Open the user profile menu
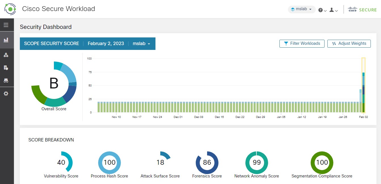The width and height of the screenshot is (381, 184). point(333,10)
